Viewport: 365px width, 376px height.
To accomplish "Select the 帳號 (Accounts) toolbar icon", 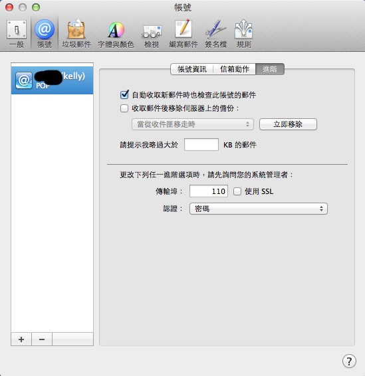I will click(x=45, y=34).
